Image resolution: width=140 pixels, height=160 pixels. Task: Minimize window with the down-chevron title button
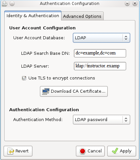127,4
